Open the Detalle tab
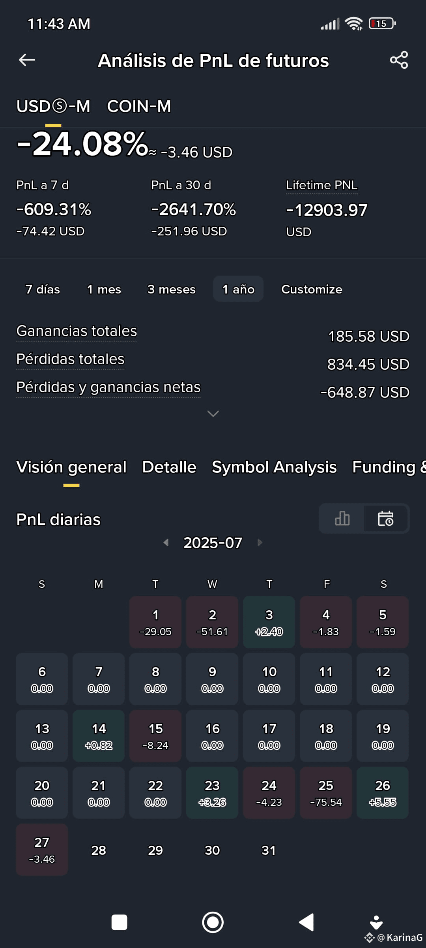426x948 pixels. click(169, 467)
